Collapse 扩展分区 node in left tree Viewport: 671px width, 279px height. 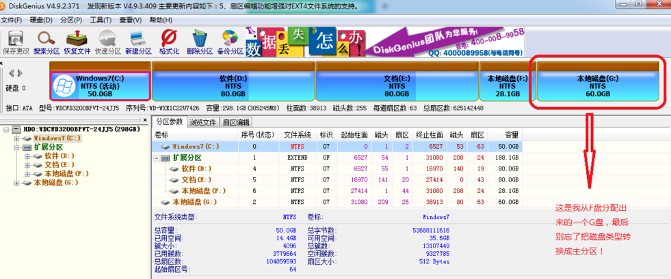pyautogui.click(x=16, y=147)
